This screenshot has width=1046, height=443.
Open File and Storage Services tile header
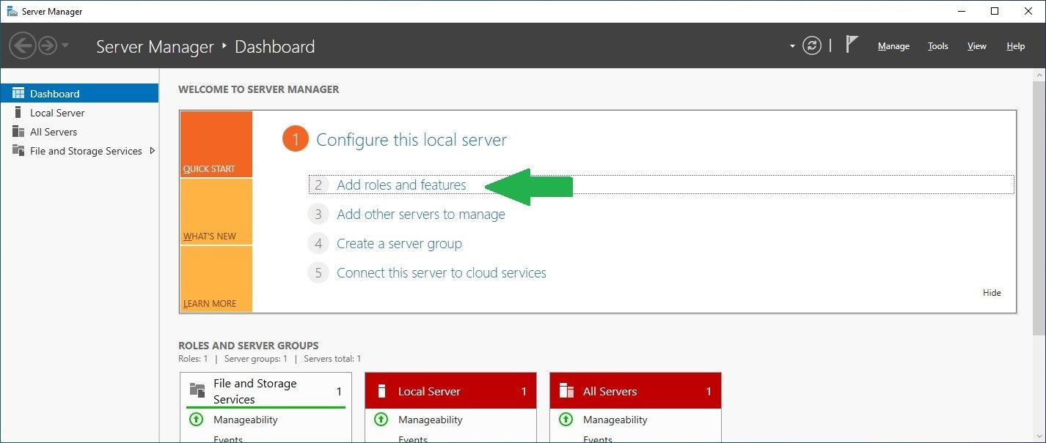coord(266,391)
